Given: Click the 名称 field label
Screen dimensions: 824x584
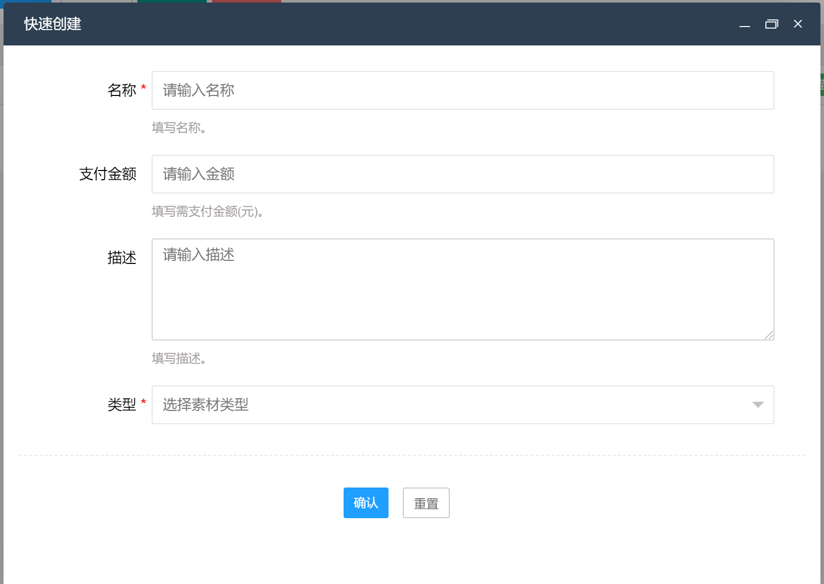Looking at the screenshot, I should pyautogui.click(x=122, y=90).
